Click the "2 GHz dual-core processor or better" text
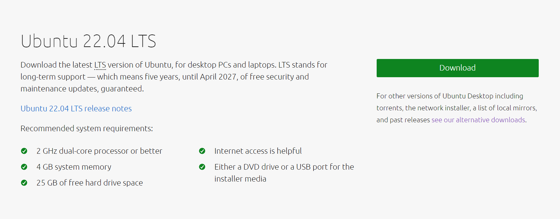This screenshot has width=560, height=219. tap(99, 151)
